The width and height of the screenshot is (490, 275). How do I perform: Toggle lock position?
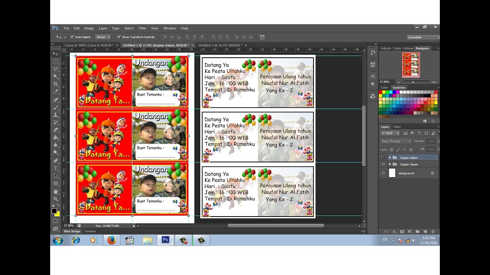(405, 149)
